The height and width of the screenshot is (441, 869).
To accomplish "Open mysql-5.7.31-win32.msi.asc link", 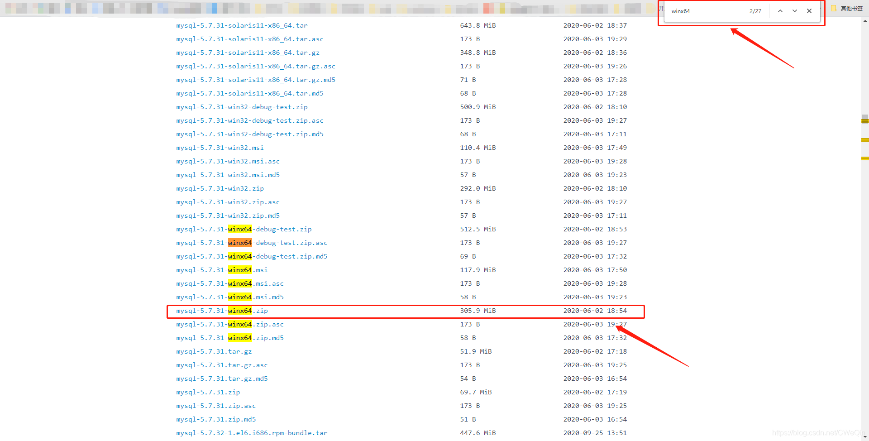I will pyautogui.click(x=228, y=161).
